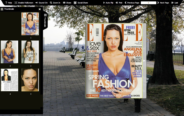
Task: Collapse the vertical Thumbnails side tab
Action: coord(45,20)
